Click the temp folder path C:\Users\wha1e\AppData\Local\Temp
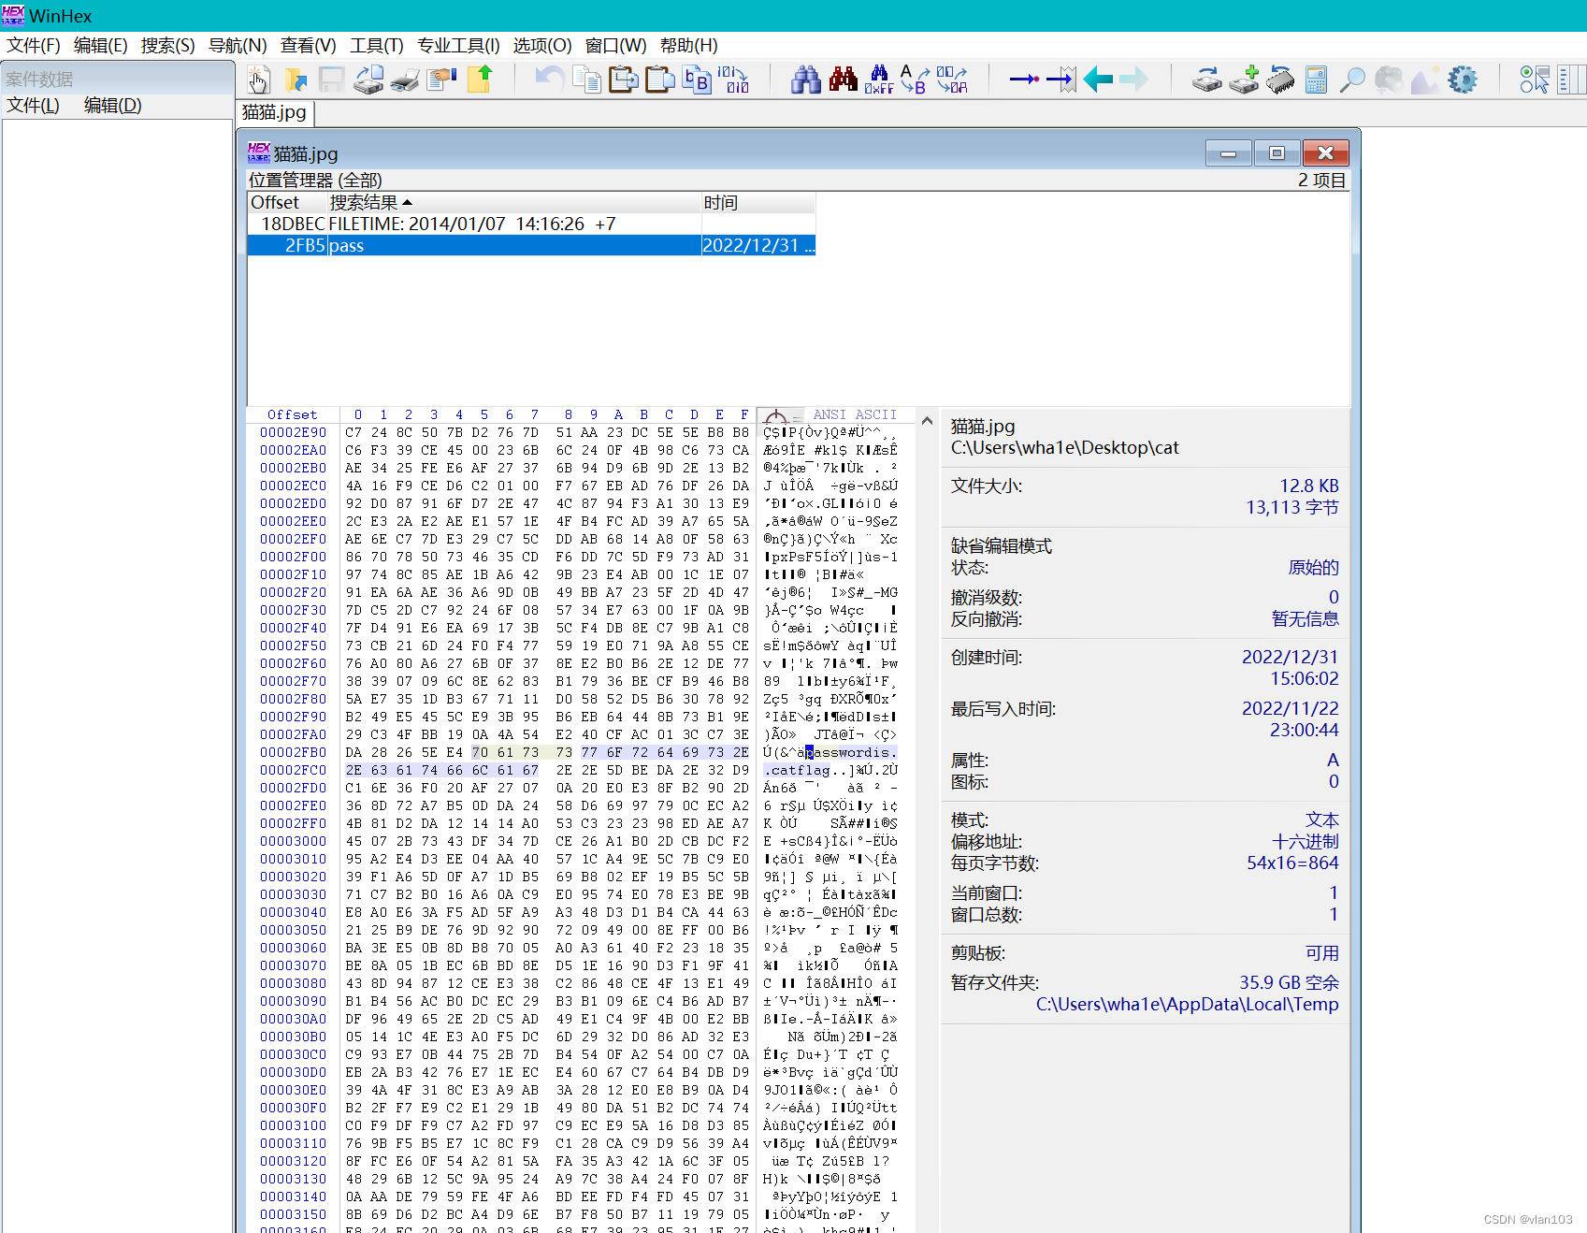This screenshot has height=1233, width=1587. [1187, 1005]
